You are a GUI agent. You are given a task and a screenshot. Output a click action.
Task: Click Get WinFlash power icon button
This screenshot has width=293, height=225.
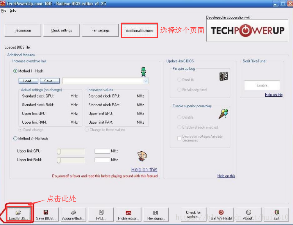tap(221, 215)
